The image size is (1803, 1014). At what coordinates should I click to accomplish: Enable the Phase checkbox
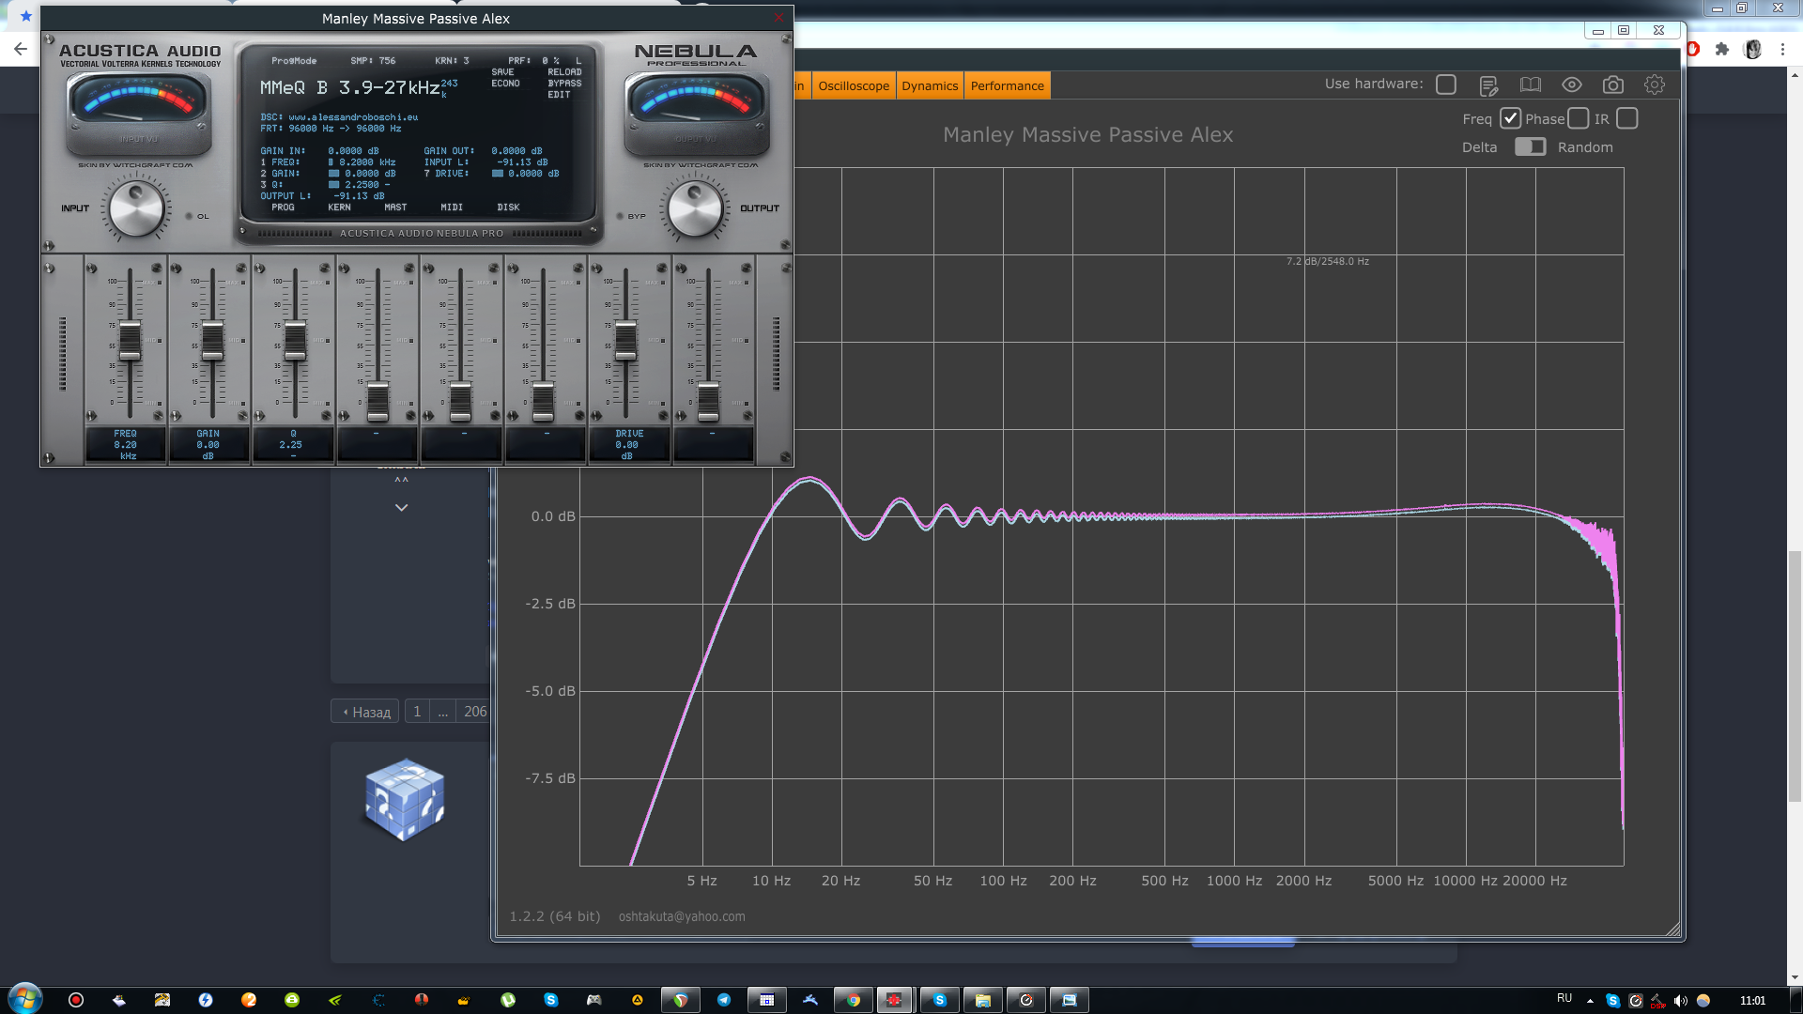click(1579, 118)
